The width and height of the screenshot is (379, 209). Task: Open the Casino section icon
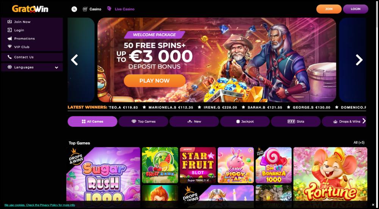pyautogui.click(x=85, y=9)
